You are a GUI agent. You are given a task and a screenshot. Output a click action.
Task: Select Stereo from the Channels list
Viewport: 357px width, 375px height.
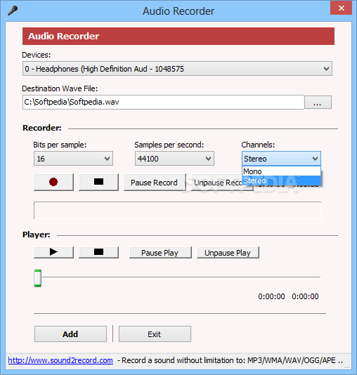pyautogui.click(x=281, y=180)
